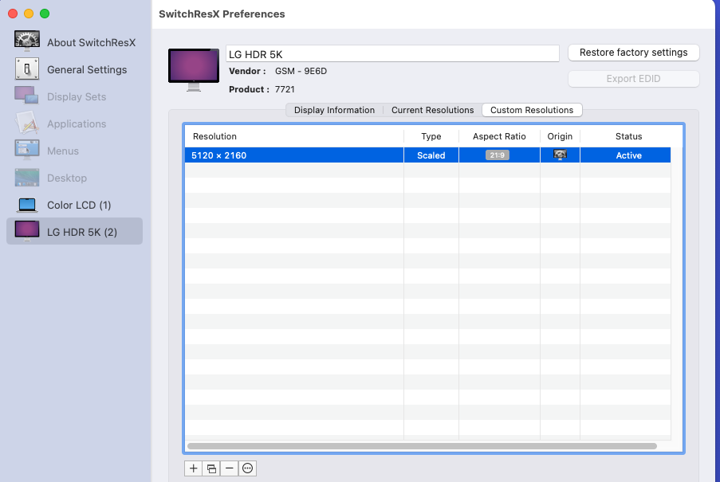Click the Aspect Ratio column header

(499, 136)
